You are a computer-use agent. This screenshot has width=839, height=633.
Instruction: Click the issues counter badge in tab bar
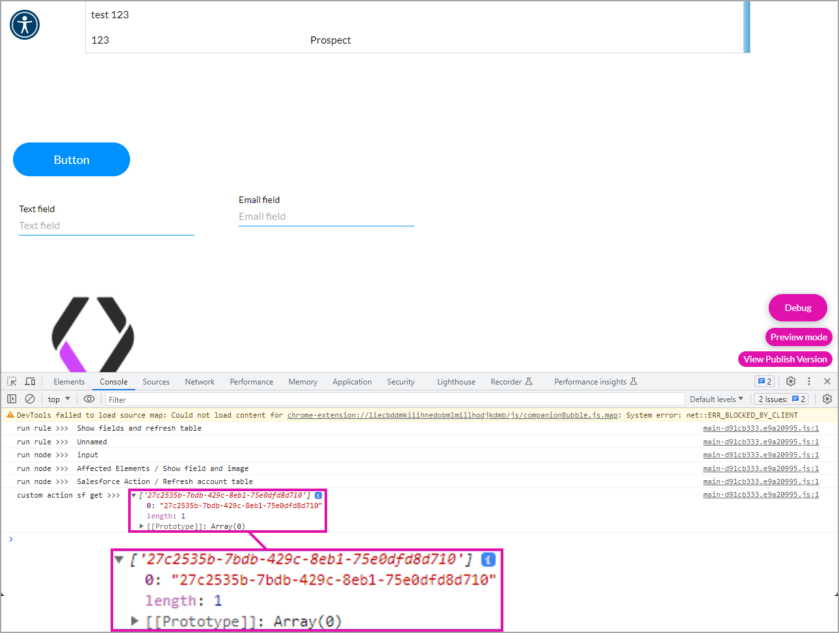coord(765,382)
